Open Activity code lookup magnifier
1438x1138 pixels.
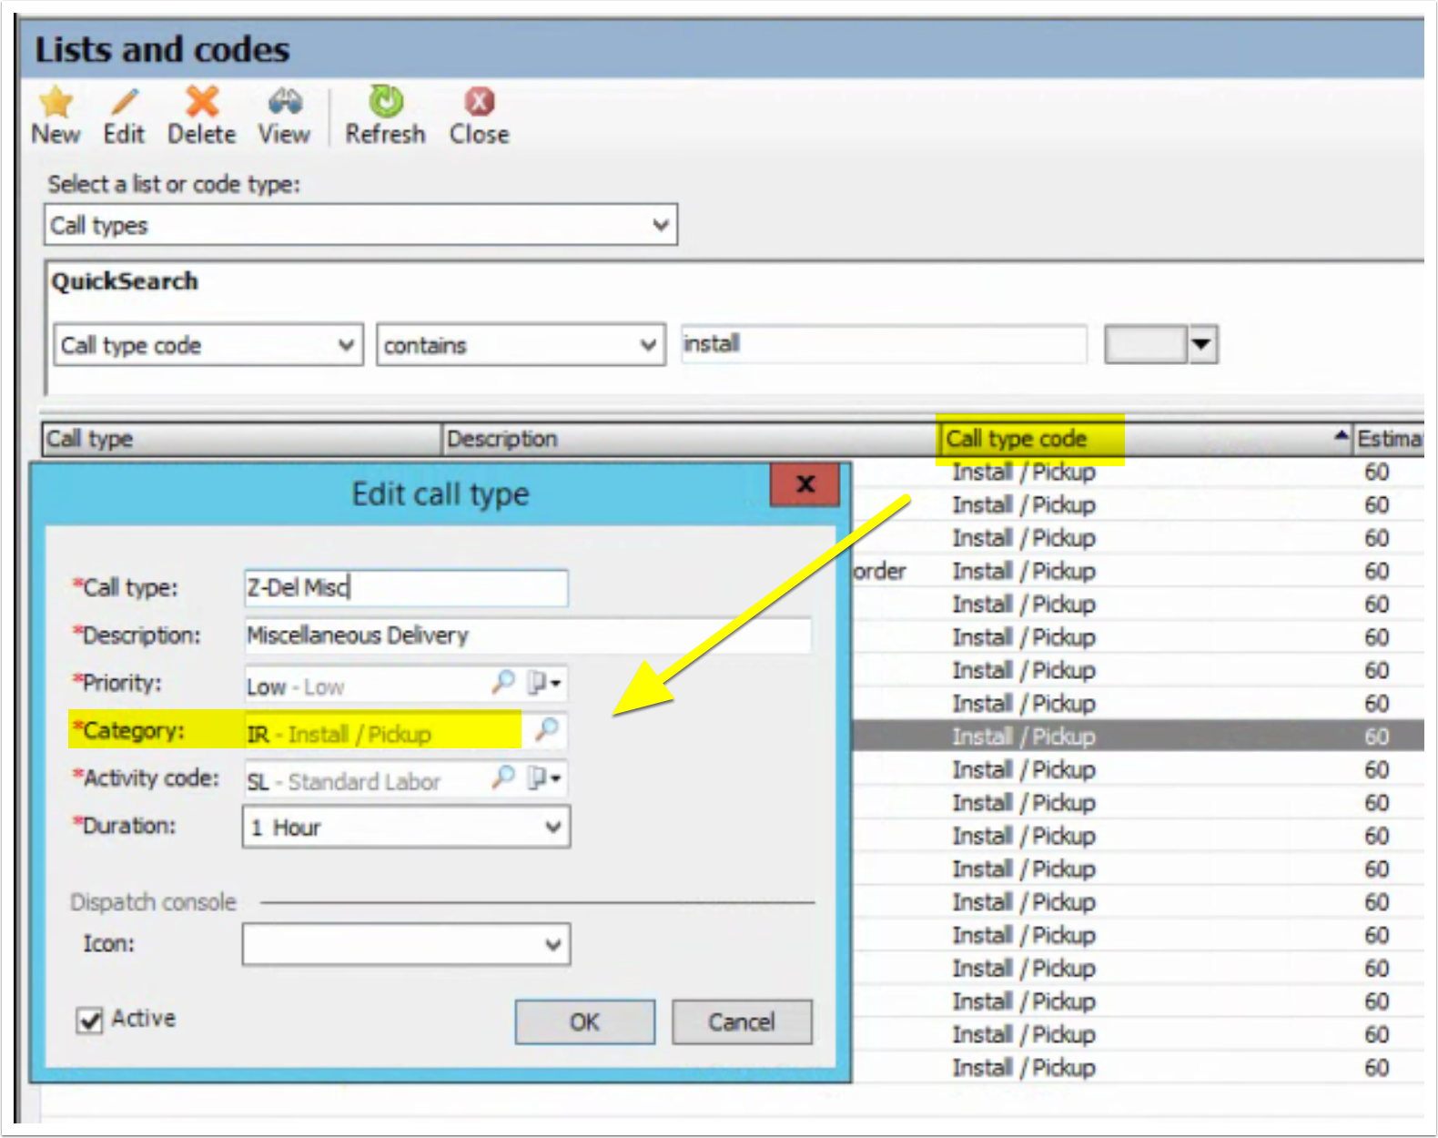point(503,777)
